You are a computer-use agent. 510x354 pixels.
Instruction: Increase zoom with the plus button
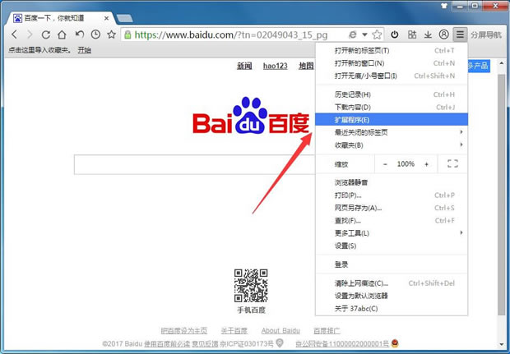pyautogui.click(x=426, y=164)
